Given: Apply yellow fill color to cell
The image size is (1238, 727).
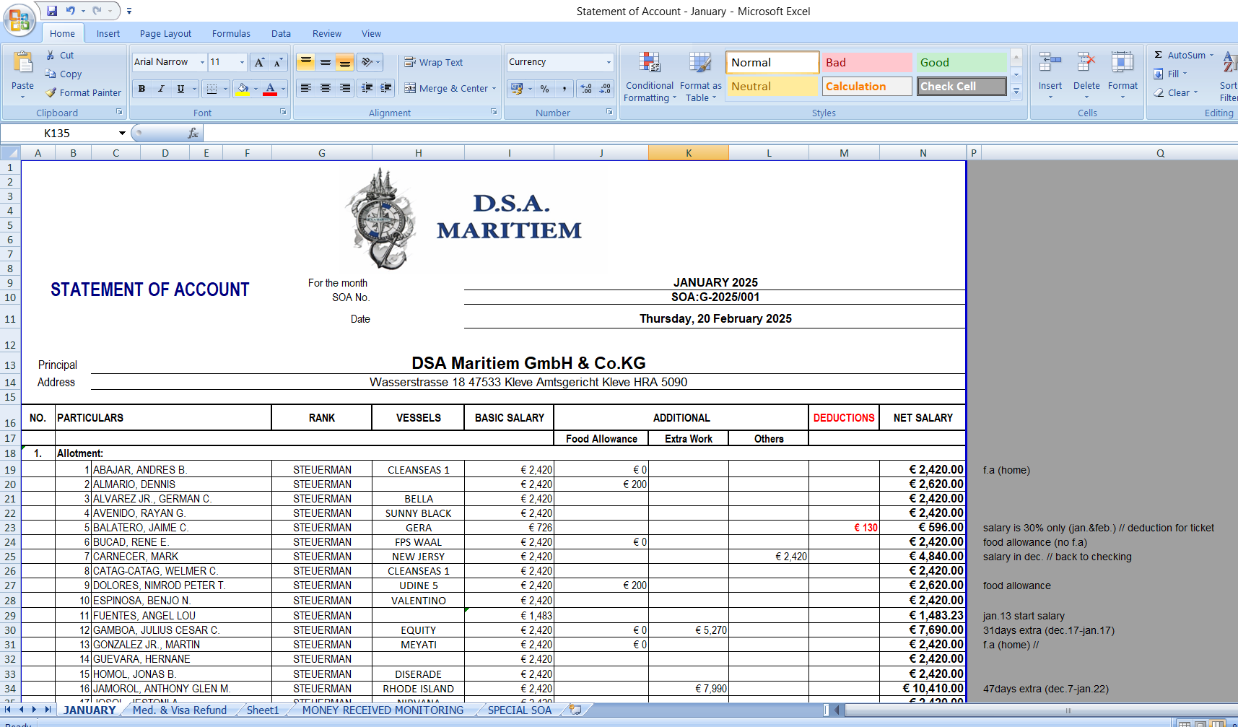Looking at the screenshot, I should pyautogui.click(x=243, y=89).
